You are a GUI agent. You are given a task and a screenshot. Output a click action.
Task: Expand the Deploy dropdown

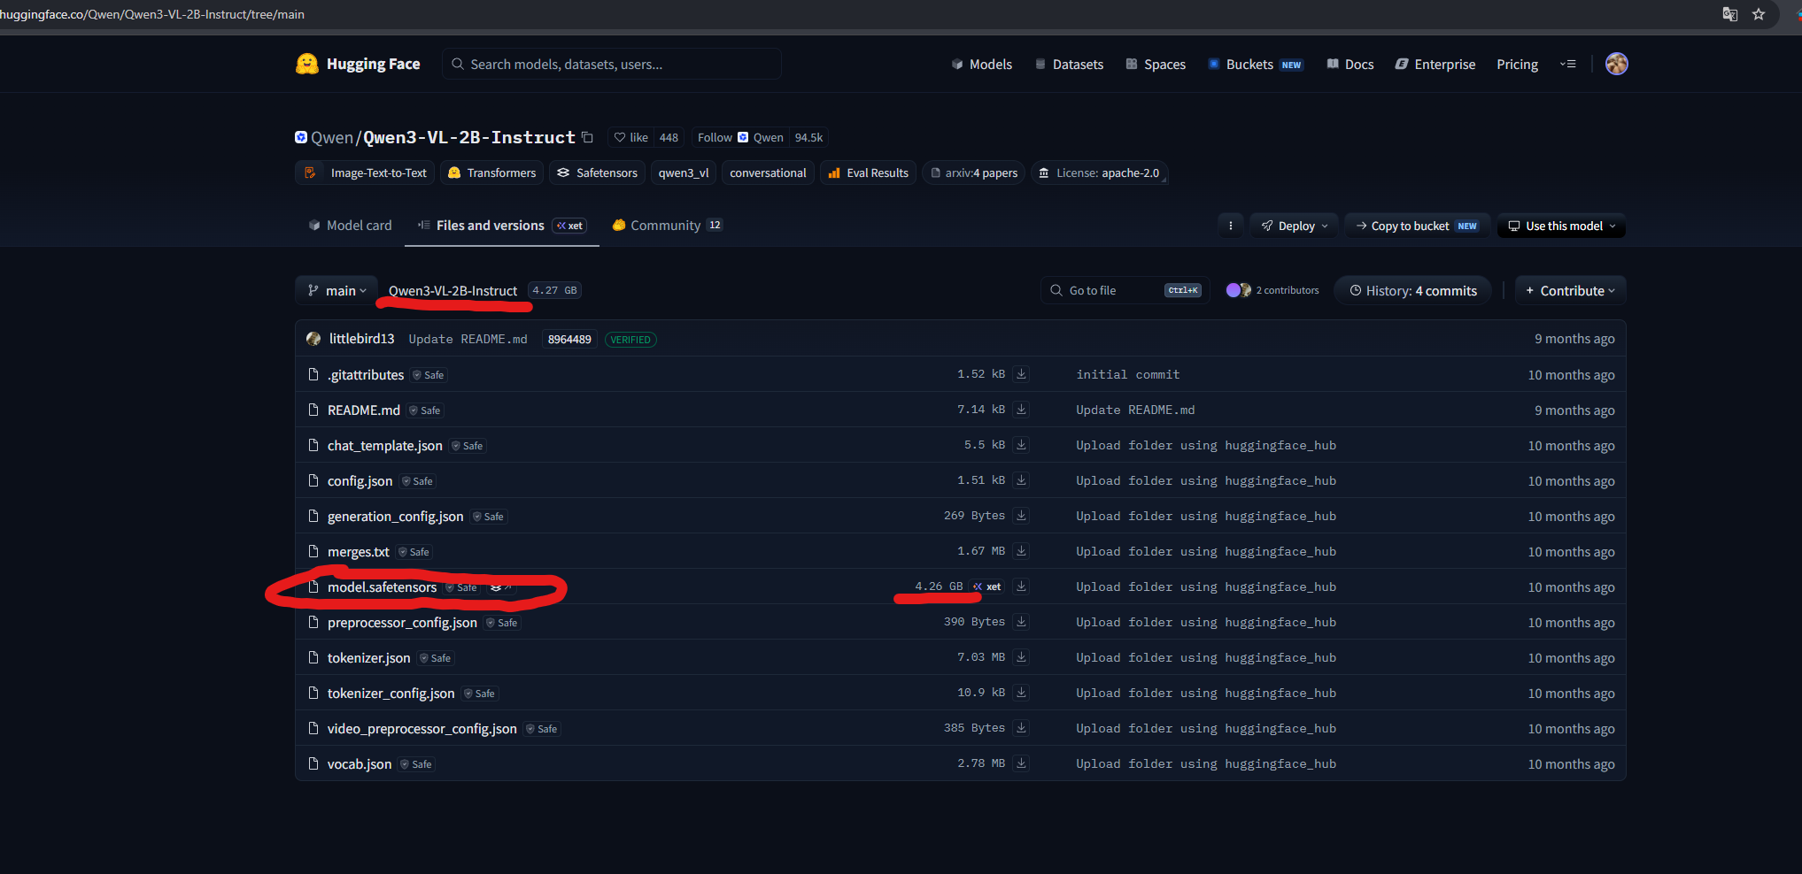pos(1295,226)
